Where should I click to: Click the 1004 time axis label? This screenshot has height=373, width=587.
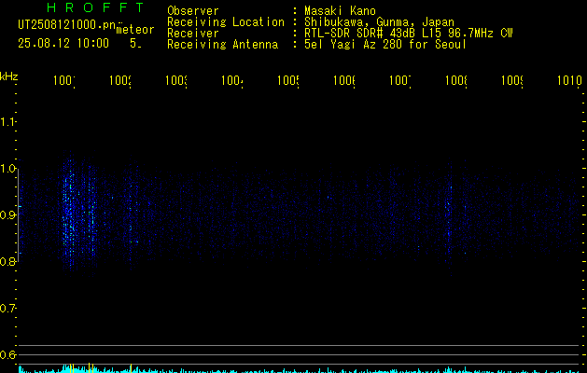tap(232, 80)
